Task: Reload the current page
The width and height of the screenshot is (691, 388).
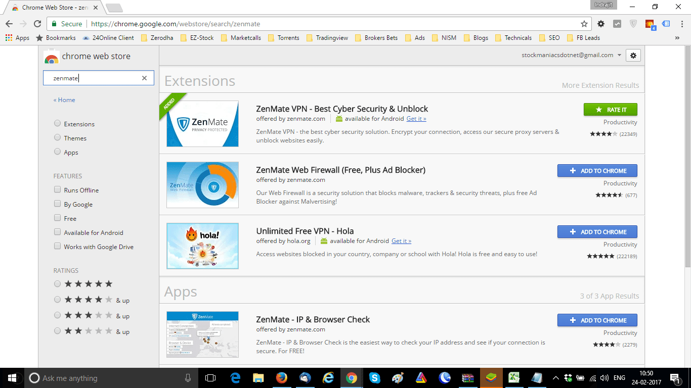Action: [x=37, y=24]
